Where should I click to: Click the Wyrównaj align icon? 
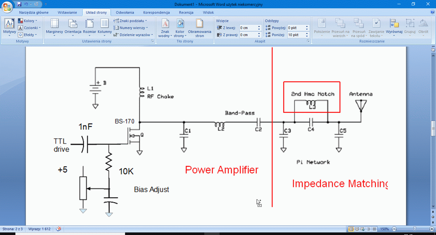tap(394, 24)
